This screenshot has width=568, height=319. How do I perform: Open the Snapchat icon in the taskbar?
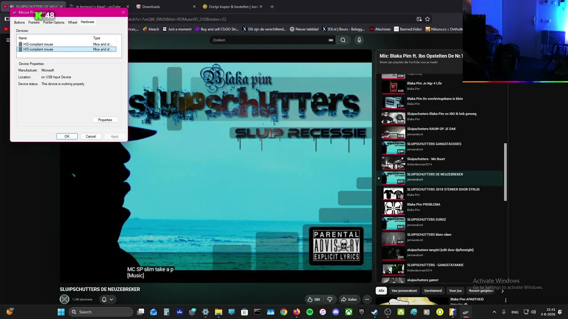click(x=440, y=312)
